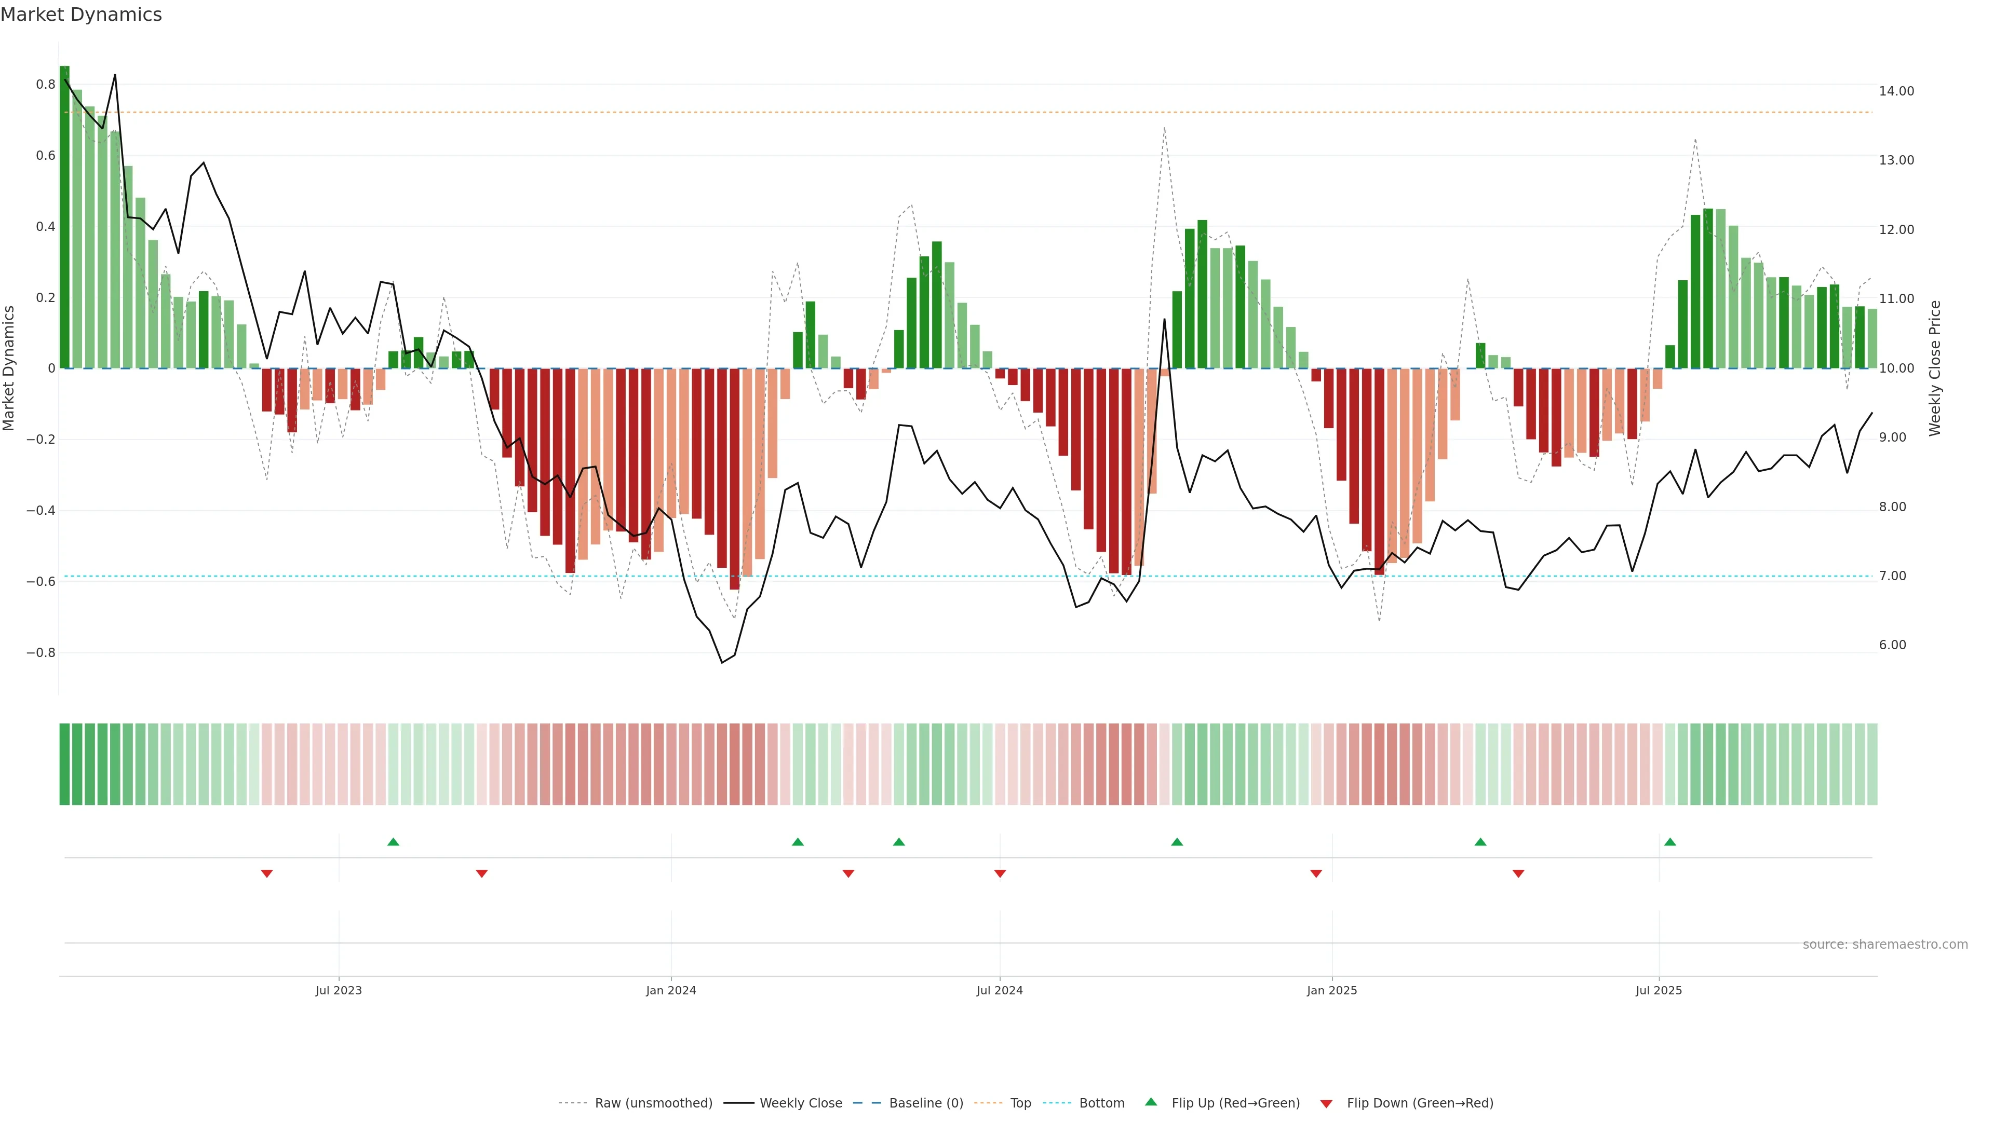Toggle the Weekly Close legend entry
Viewport: 1994px width, 1121px height.
pos(800,1103)
